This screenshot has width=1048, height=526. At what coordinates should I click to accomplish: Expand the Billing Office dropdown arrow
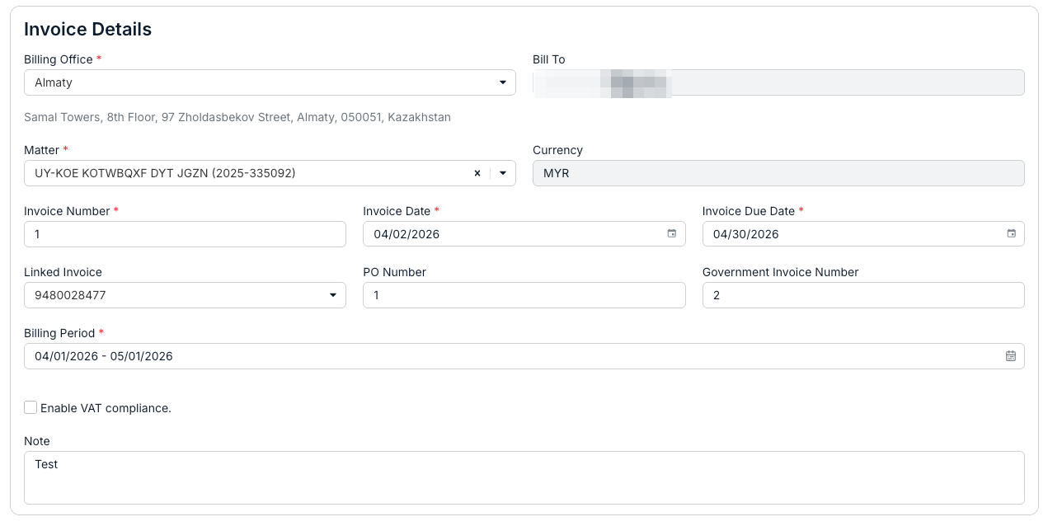coord(503,82)
